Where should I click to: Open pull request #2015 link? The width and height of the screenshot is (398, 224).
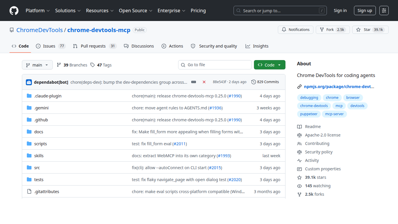(x=215, y=168)
